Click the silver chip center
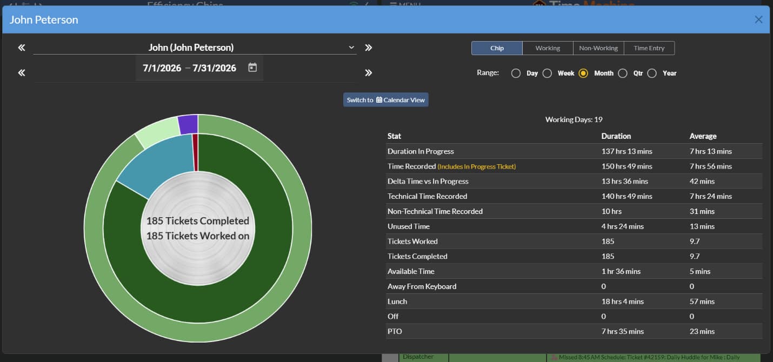 [x=198, y=228]
